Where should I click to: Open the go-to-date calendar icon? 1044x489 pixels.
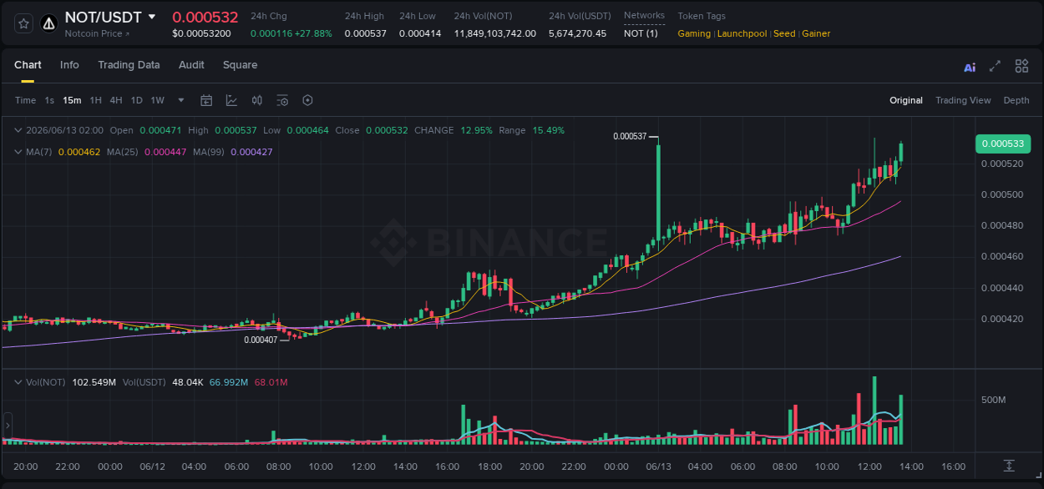point(206,100)
